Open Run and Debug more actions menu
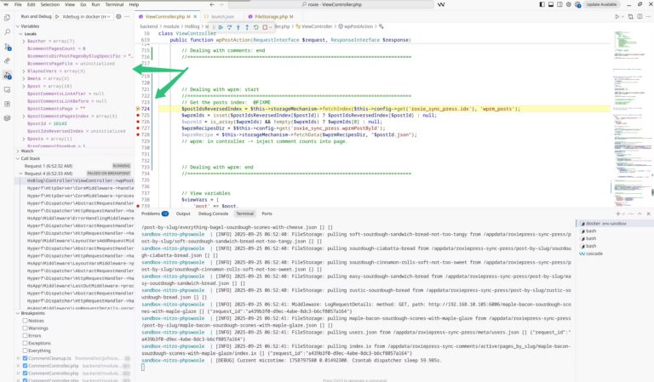The image size is (654, 382). 127,17
